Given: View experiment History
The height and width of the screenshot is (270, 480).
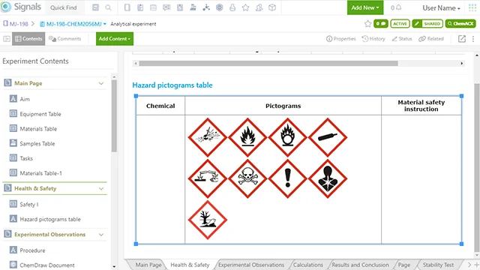Looking at the screenshot, I should (373, 39).
